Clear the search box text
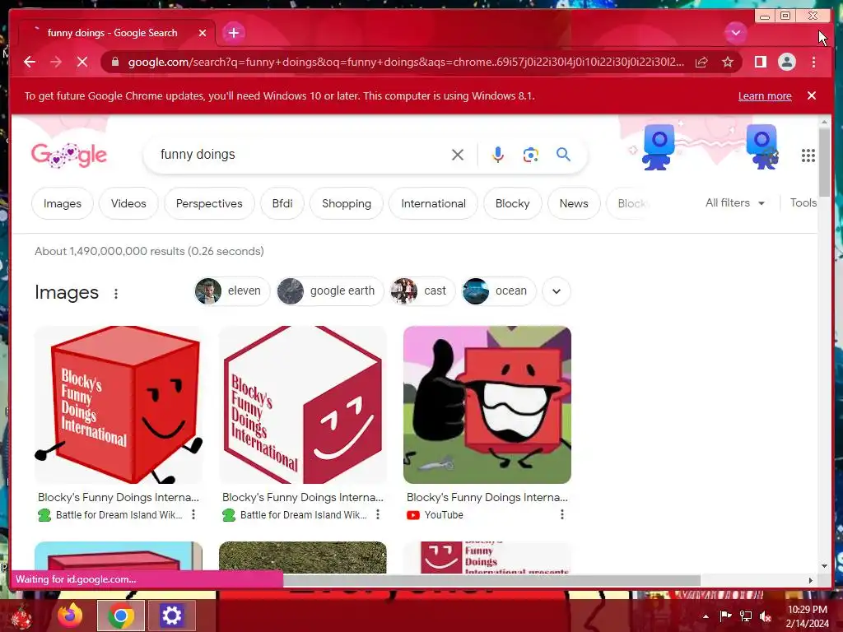 tap(458, 155)
